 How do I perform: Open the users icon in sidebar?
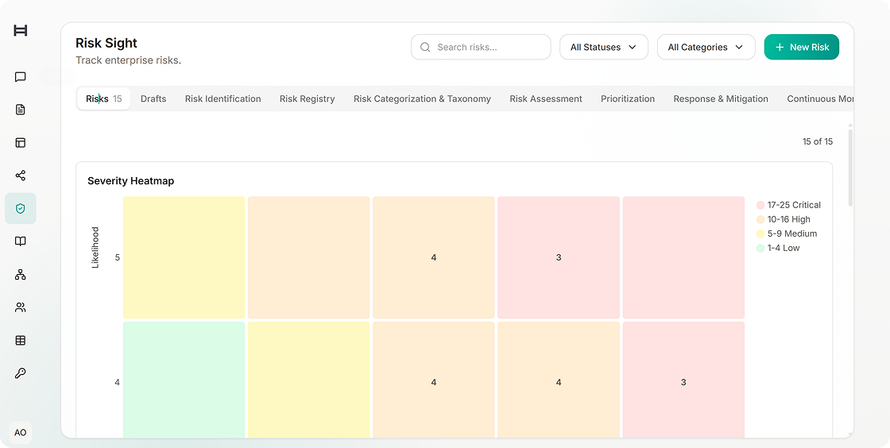pyautogui.click(x=21, y=308)
